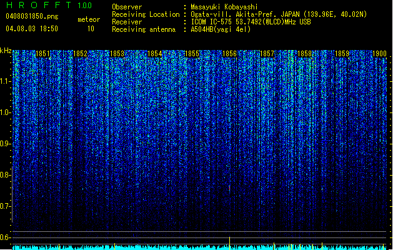Click the 1855 time marker
The image size is (393, 250).
192,54
